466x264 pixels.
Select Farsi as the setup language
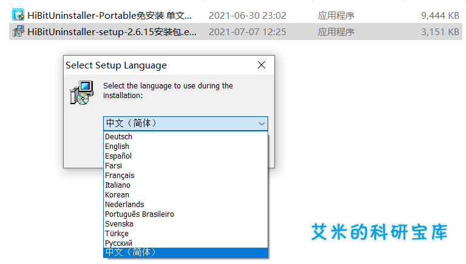click(113, 166)
